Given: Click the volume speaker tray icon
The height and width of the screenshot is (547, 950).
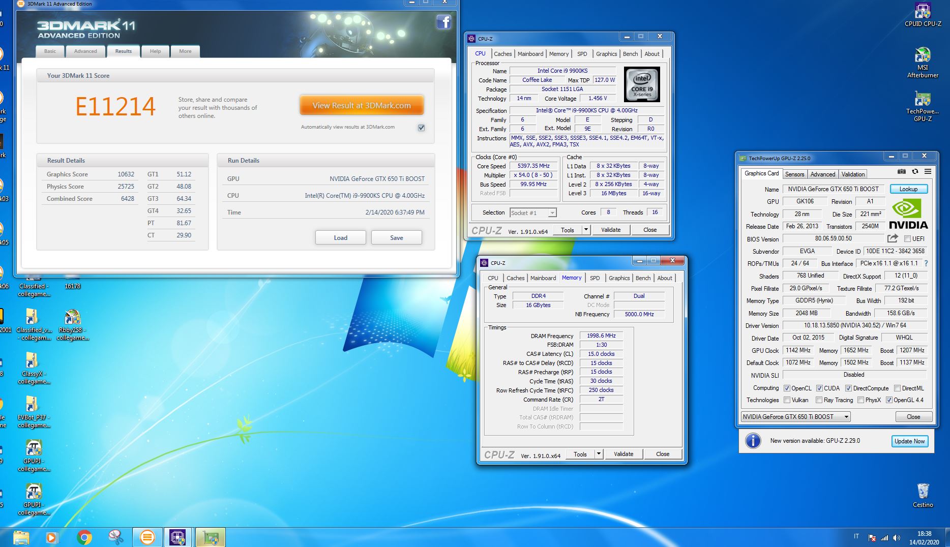Looking at the screenshot, I should 896,538.
